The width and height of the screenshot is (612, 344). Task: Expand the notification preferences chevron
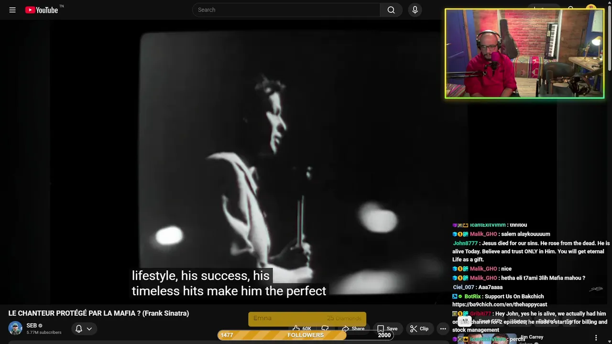89,329
